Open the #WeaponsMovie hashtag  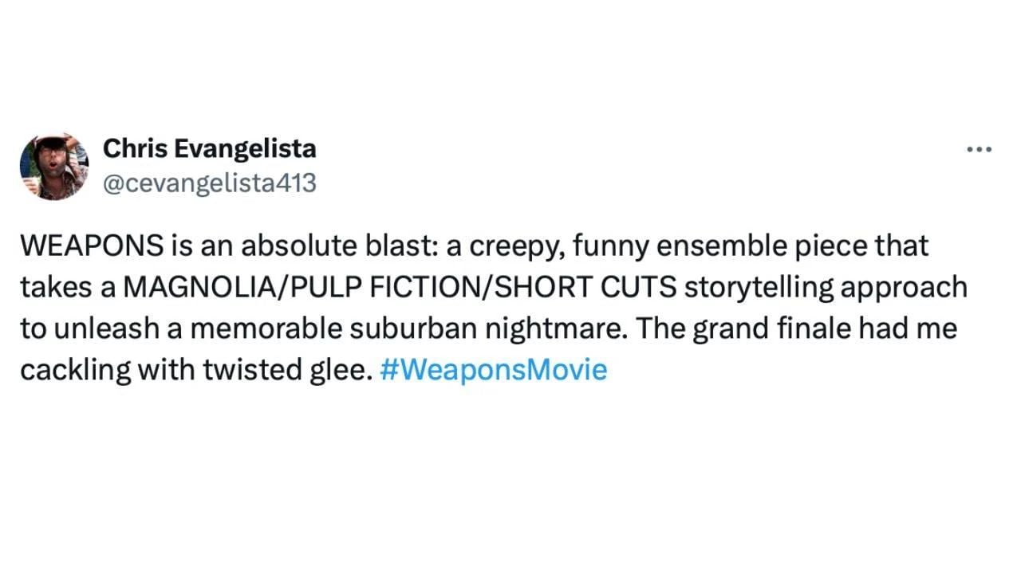tap(494, 370)
